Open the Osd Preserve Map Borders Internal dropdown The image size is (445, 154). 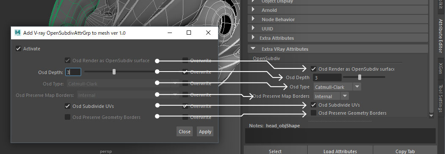click(x=331, y=96)
